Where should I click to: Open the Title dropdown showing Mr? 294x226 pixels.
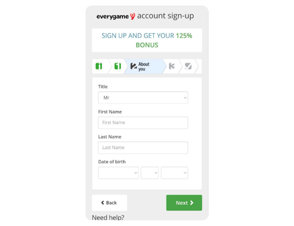143,98
